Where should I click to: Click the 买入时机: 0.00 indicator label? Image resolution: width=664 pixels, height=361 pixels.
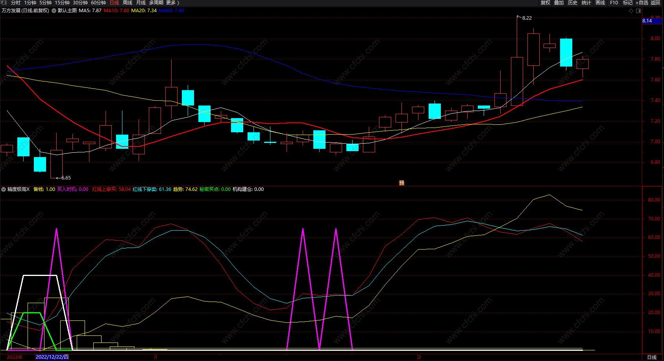[x=73, y=189]
